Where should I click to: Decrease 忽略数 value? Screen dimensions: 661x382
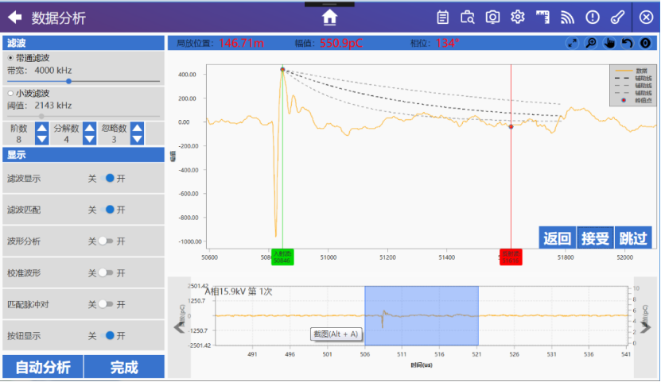pyautogui.click(x=137, y=139)
